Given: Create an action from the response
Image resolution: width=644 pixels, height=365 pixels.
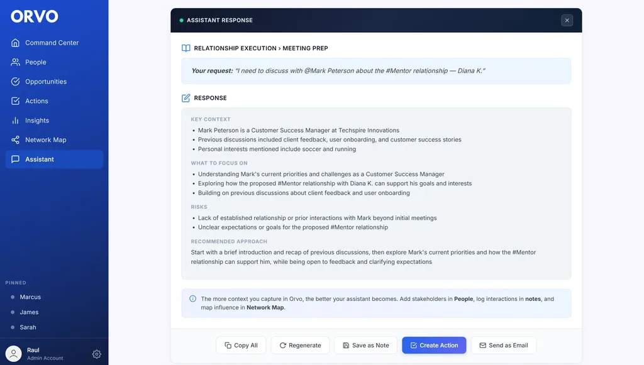Looking at the screenshot, I should 434,345.
